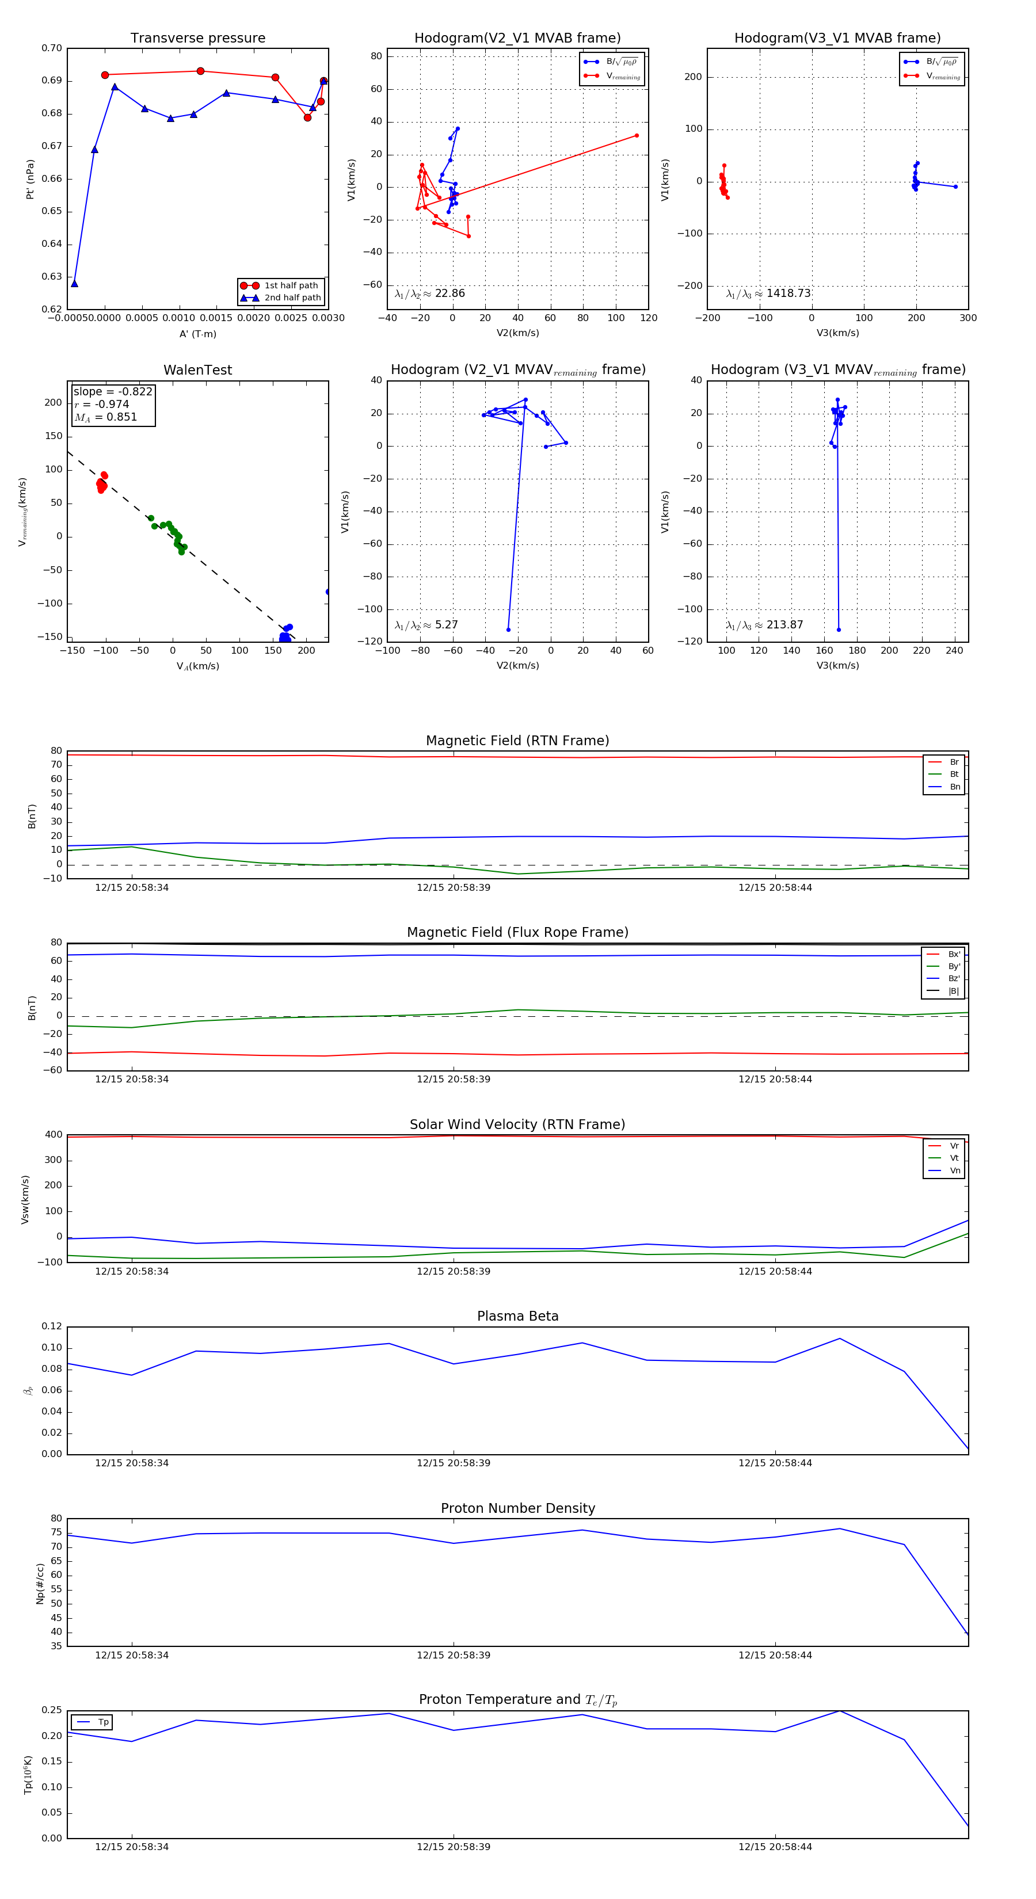
Task: Click the "βp" y-axis label
Action: (x=28, y=1390)
